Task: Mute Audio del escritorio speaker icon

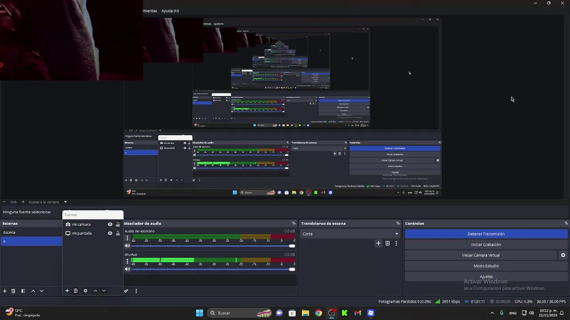Action: (x=127, y=246)
